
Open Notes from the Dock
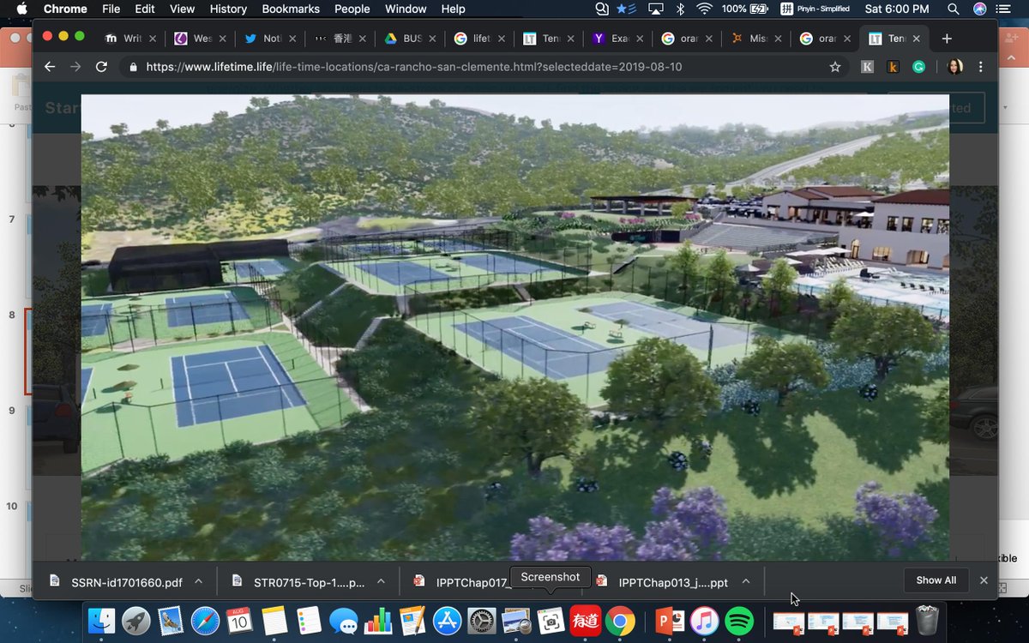(274, 621)
